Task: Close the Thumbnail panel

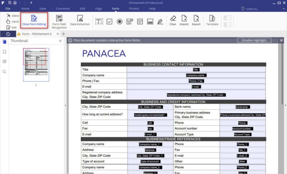Action: click(60, 41)
